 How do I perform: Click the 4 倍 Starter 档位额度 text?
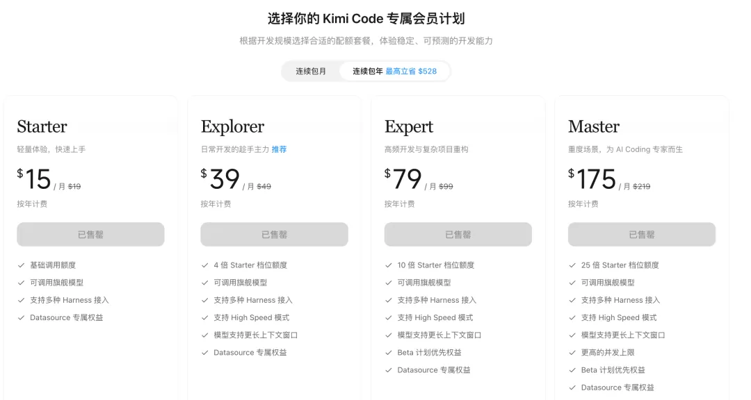[250, 265]
